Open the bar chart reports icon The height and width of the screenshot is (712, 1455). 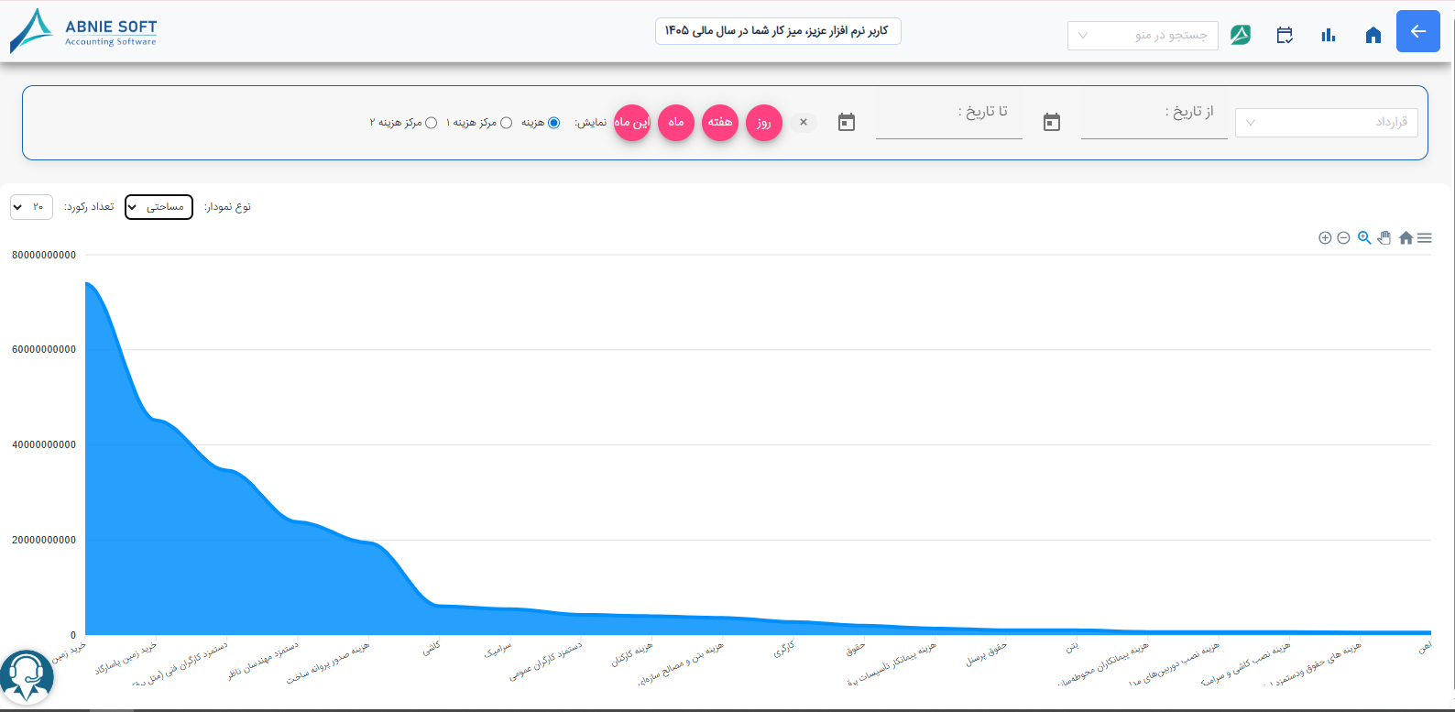pos(1329,35)
